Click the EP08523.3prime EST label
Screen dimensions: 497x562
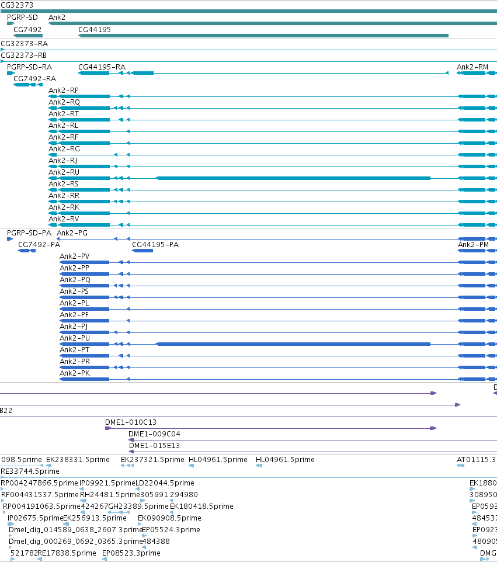click(131, 553)
